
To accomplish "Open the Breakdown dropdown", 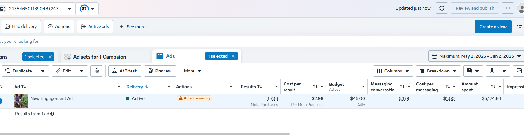I will pyautogui.click(x=438, y=71).
